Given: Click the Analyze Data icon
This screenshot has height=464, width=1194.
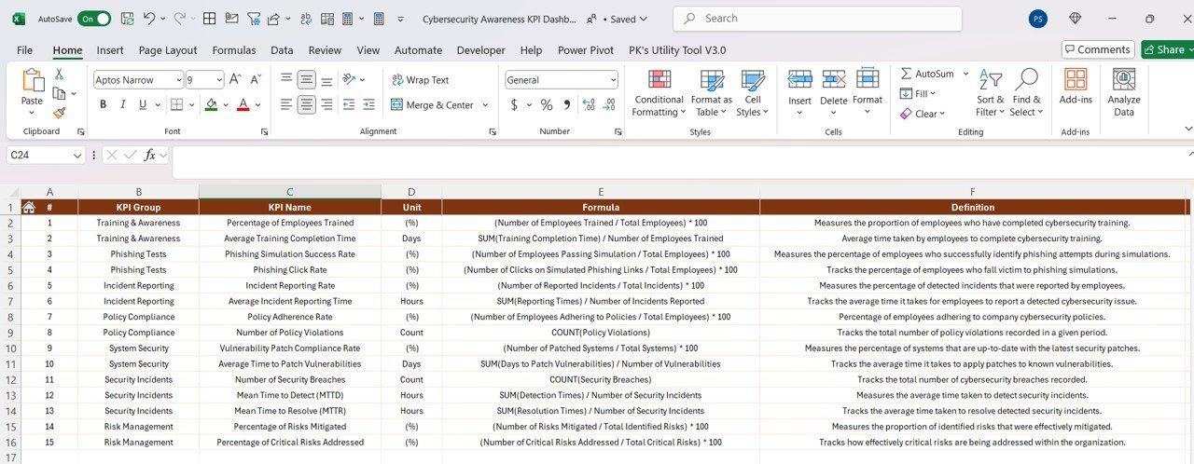Looking at the screenshot, I should (1124, 79).
